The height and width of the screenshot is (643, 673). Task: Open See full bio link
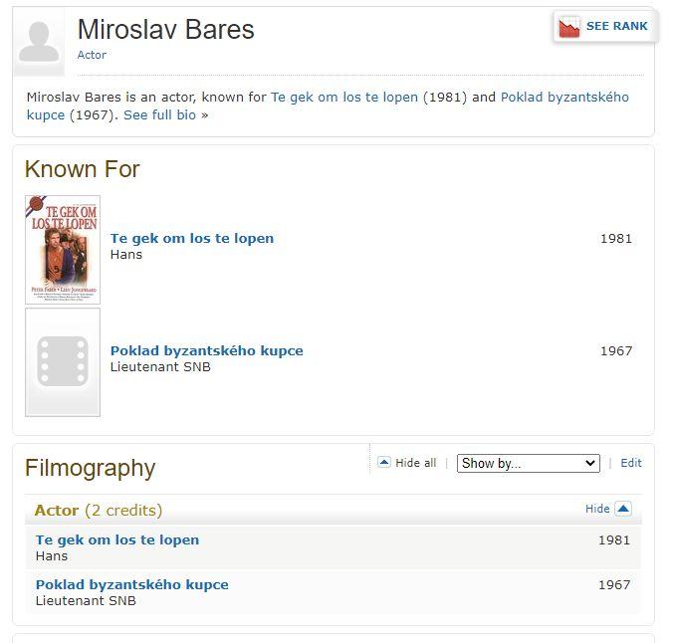[160, 114]
